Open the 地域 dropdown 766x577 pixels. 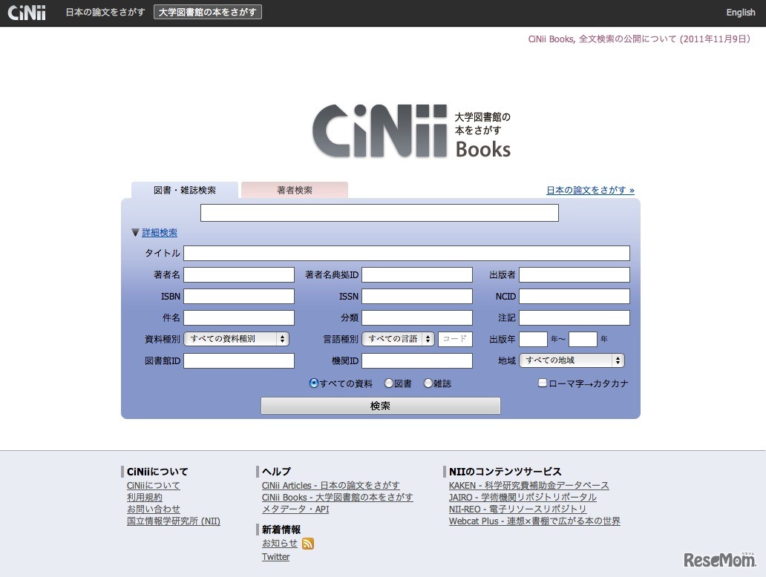[x=572, y=360]
